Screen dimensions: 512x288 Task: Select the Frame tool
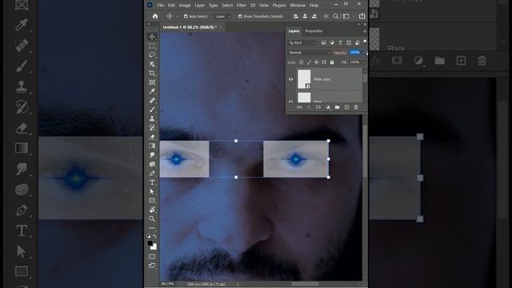(x=152, y=82)
